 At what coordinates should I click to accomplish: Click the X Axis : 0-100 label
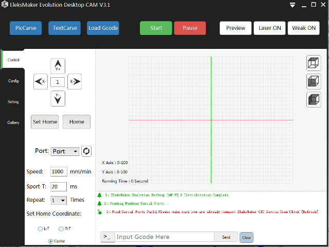coord(115,163)
